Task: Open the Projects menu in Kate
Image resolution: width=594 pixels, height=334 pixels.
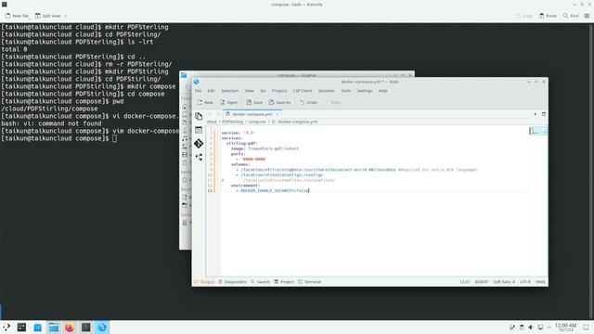Action: 279,91
